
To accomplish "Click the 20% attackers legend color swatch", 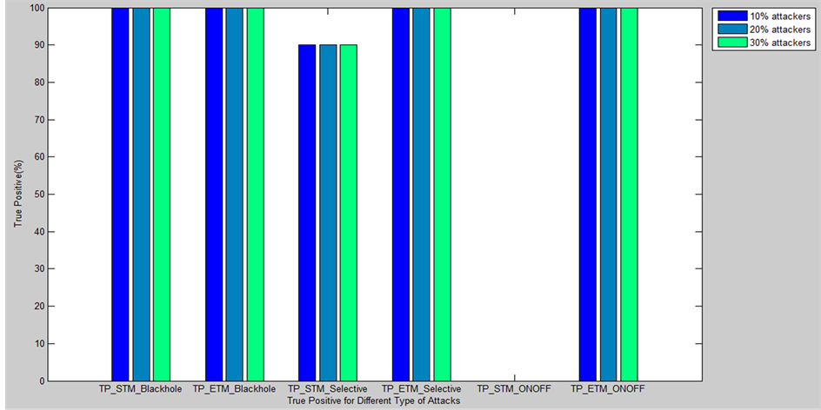I will [x=729, y=29].
